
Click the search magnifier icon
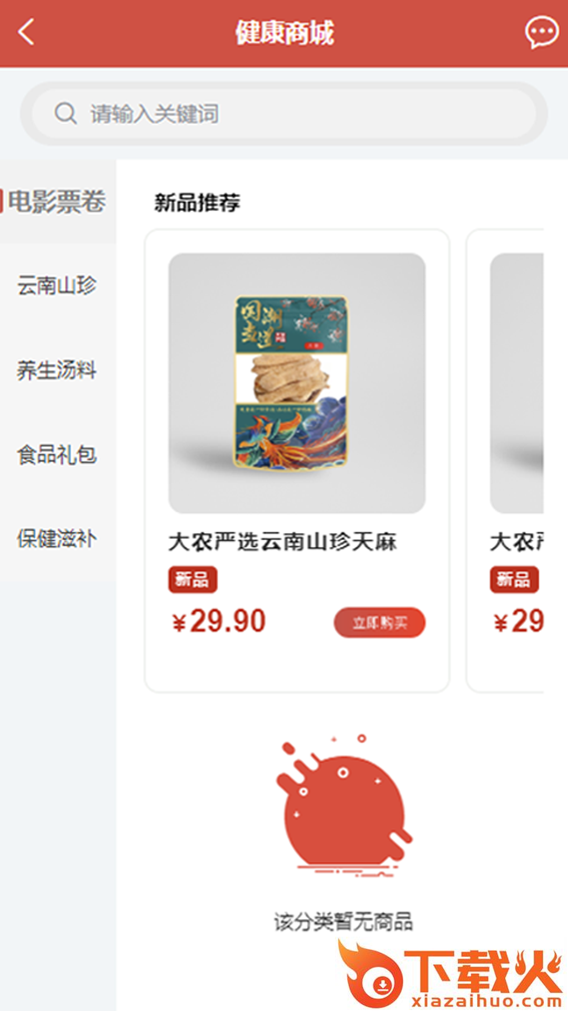(66, 113)
